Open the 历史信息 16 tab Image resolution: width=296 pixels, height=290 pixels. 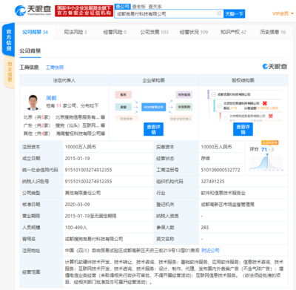click(272, 32)
